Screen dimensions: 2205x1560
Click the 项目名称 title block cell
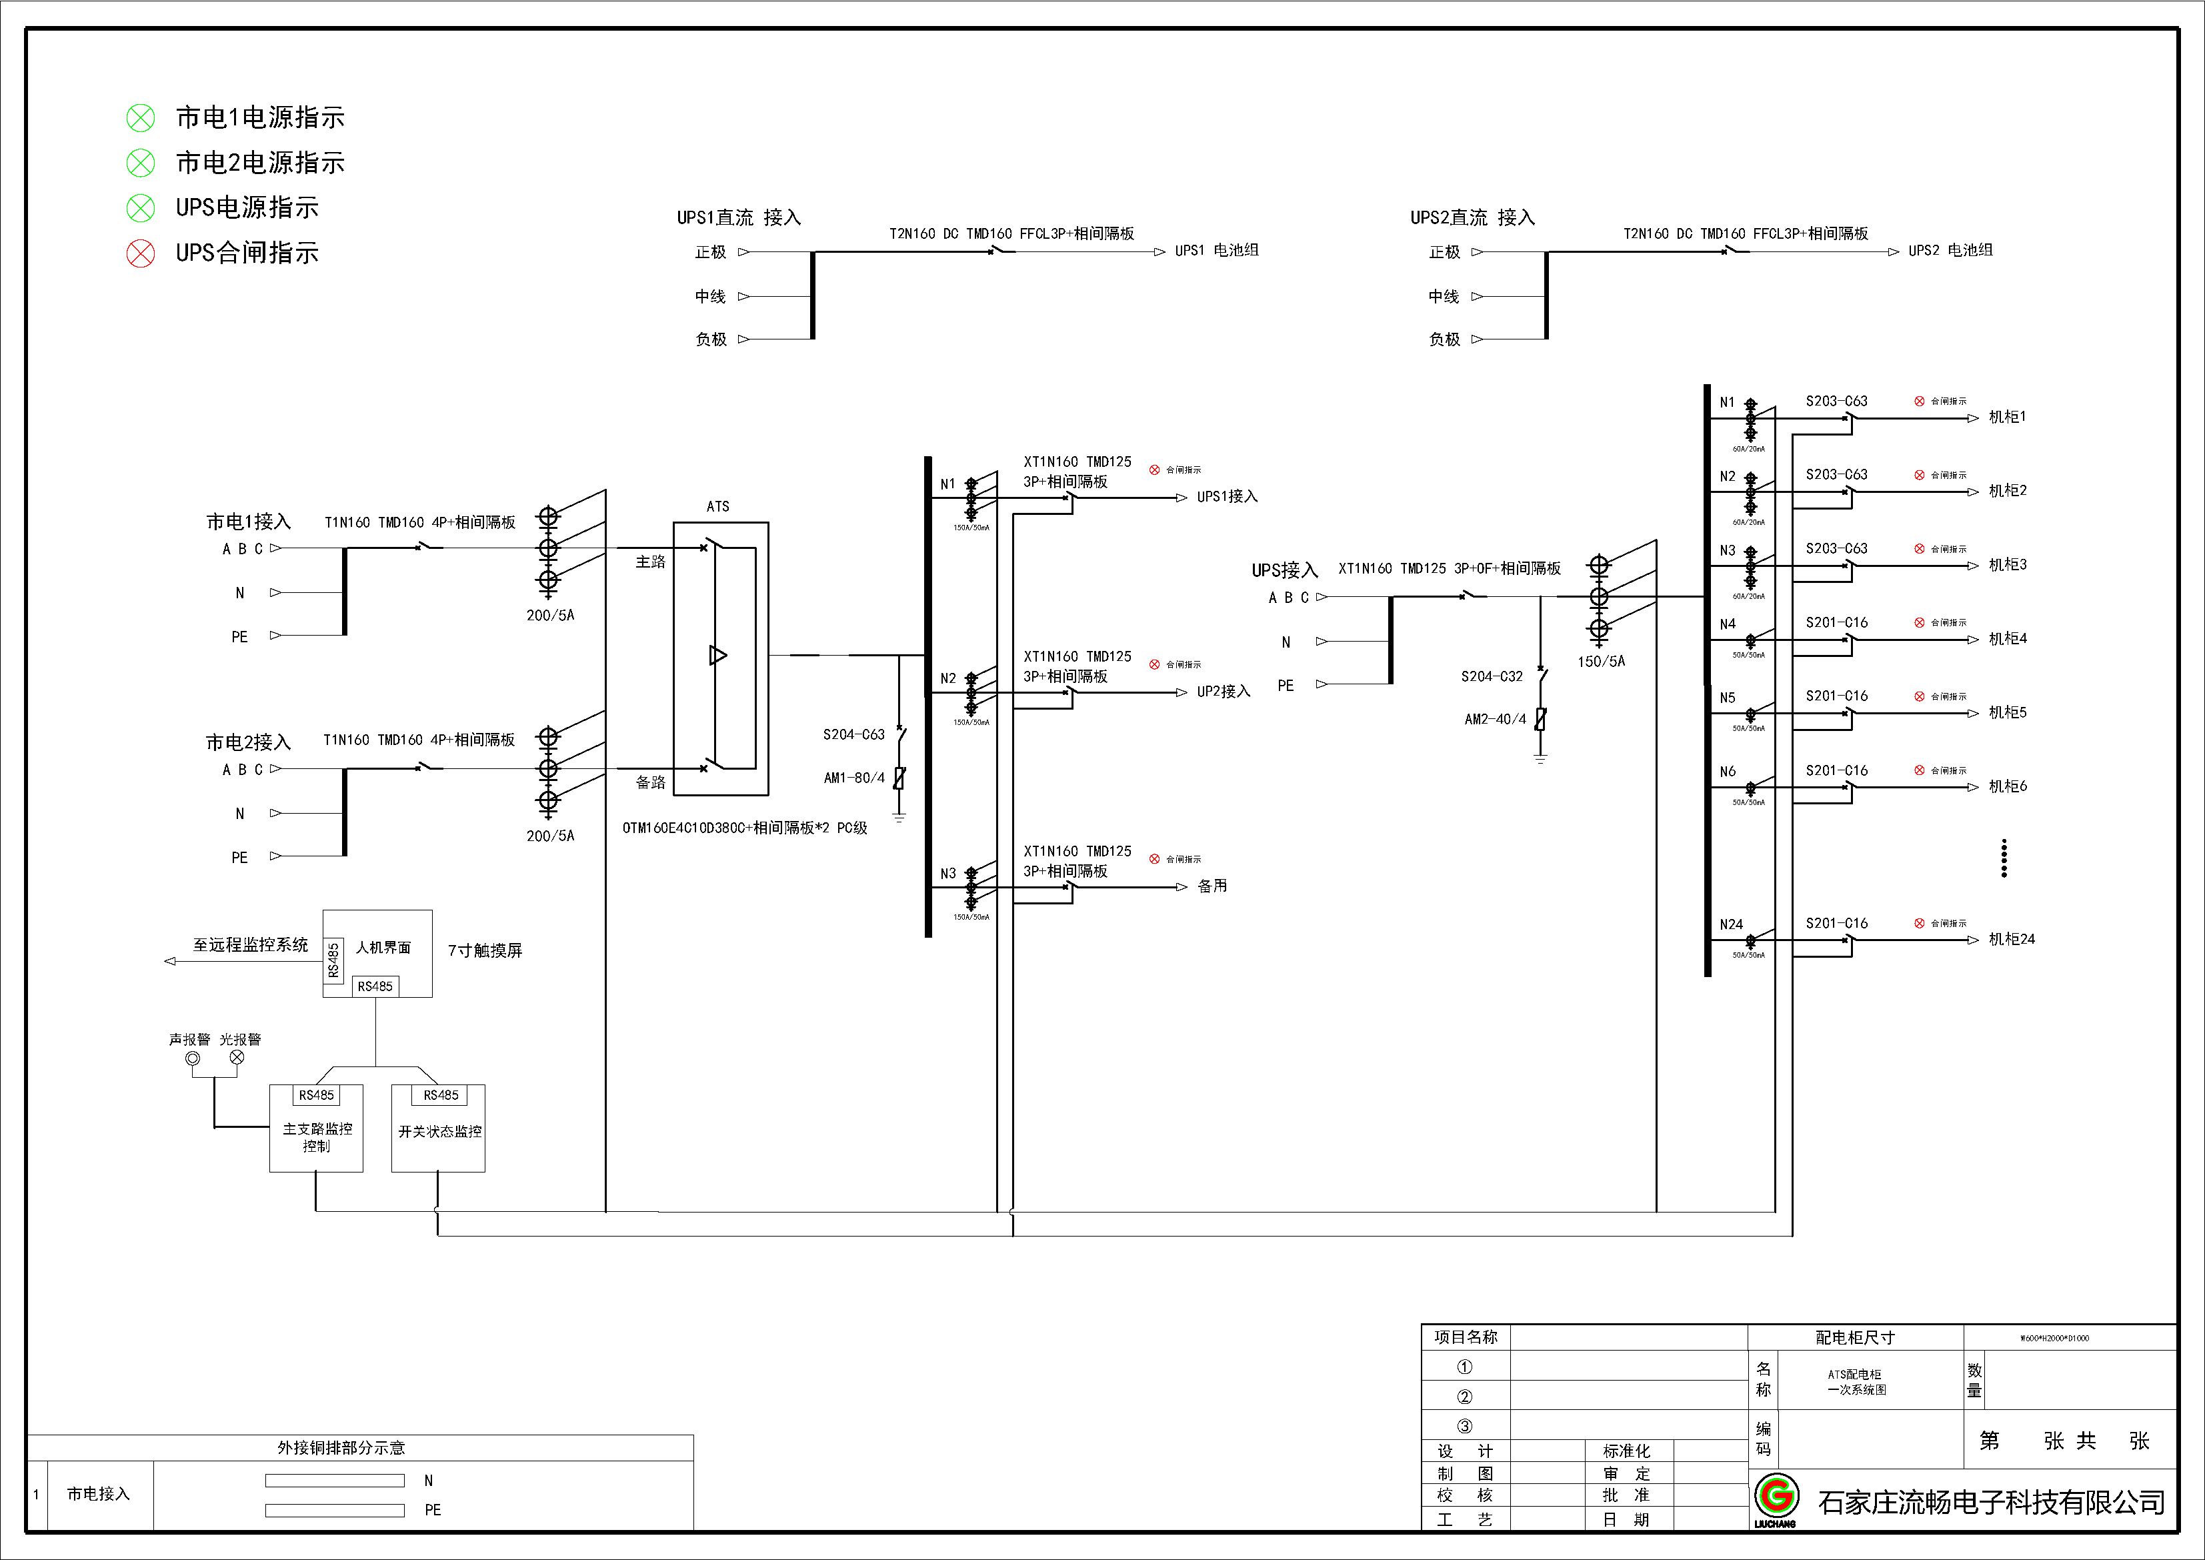pos(1466,1337)
